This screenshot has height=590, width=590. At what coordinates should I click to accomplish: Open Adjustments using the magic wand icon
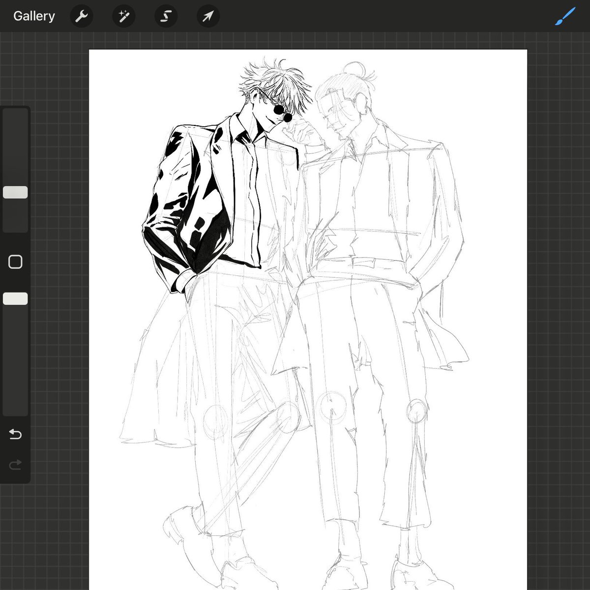tap(123, 16)
